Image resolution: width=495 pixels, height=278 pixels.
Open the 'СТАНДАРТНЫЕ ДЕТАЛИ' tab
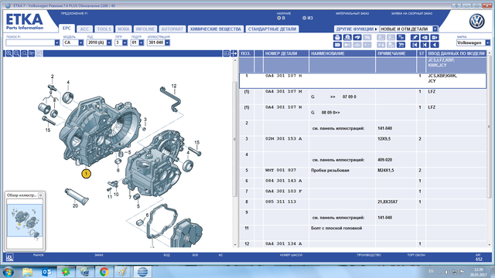coord(272,29)
